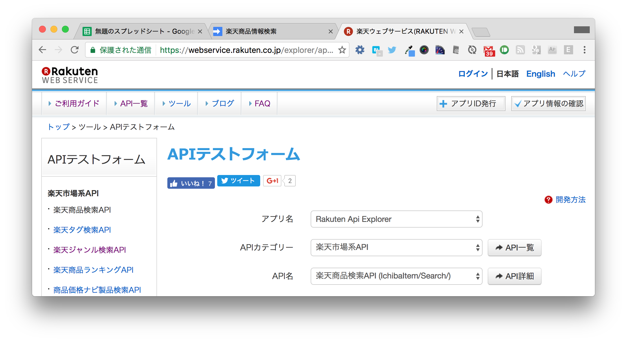This screenshot has width=627, height=342.
Task: Click the Google +1 button
Action: [x=272, y=181]
